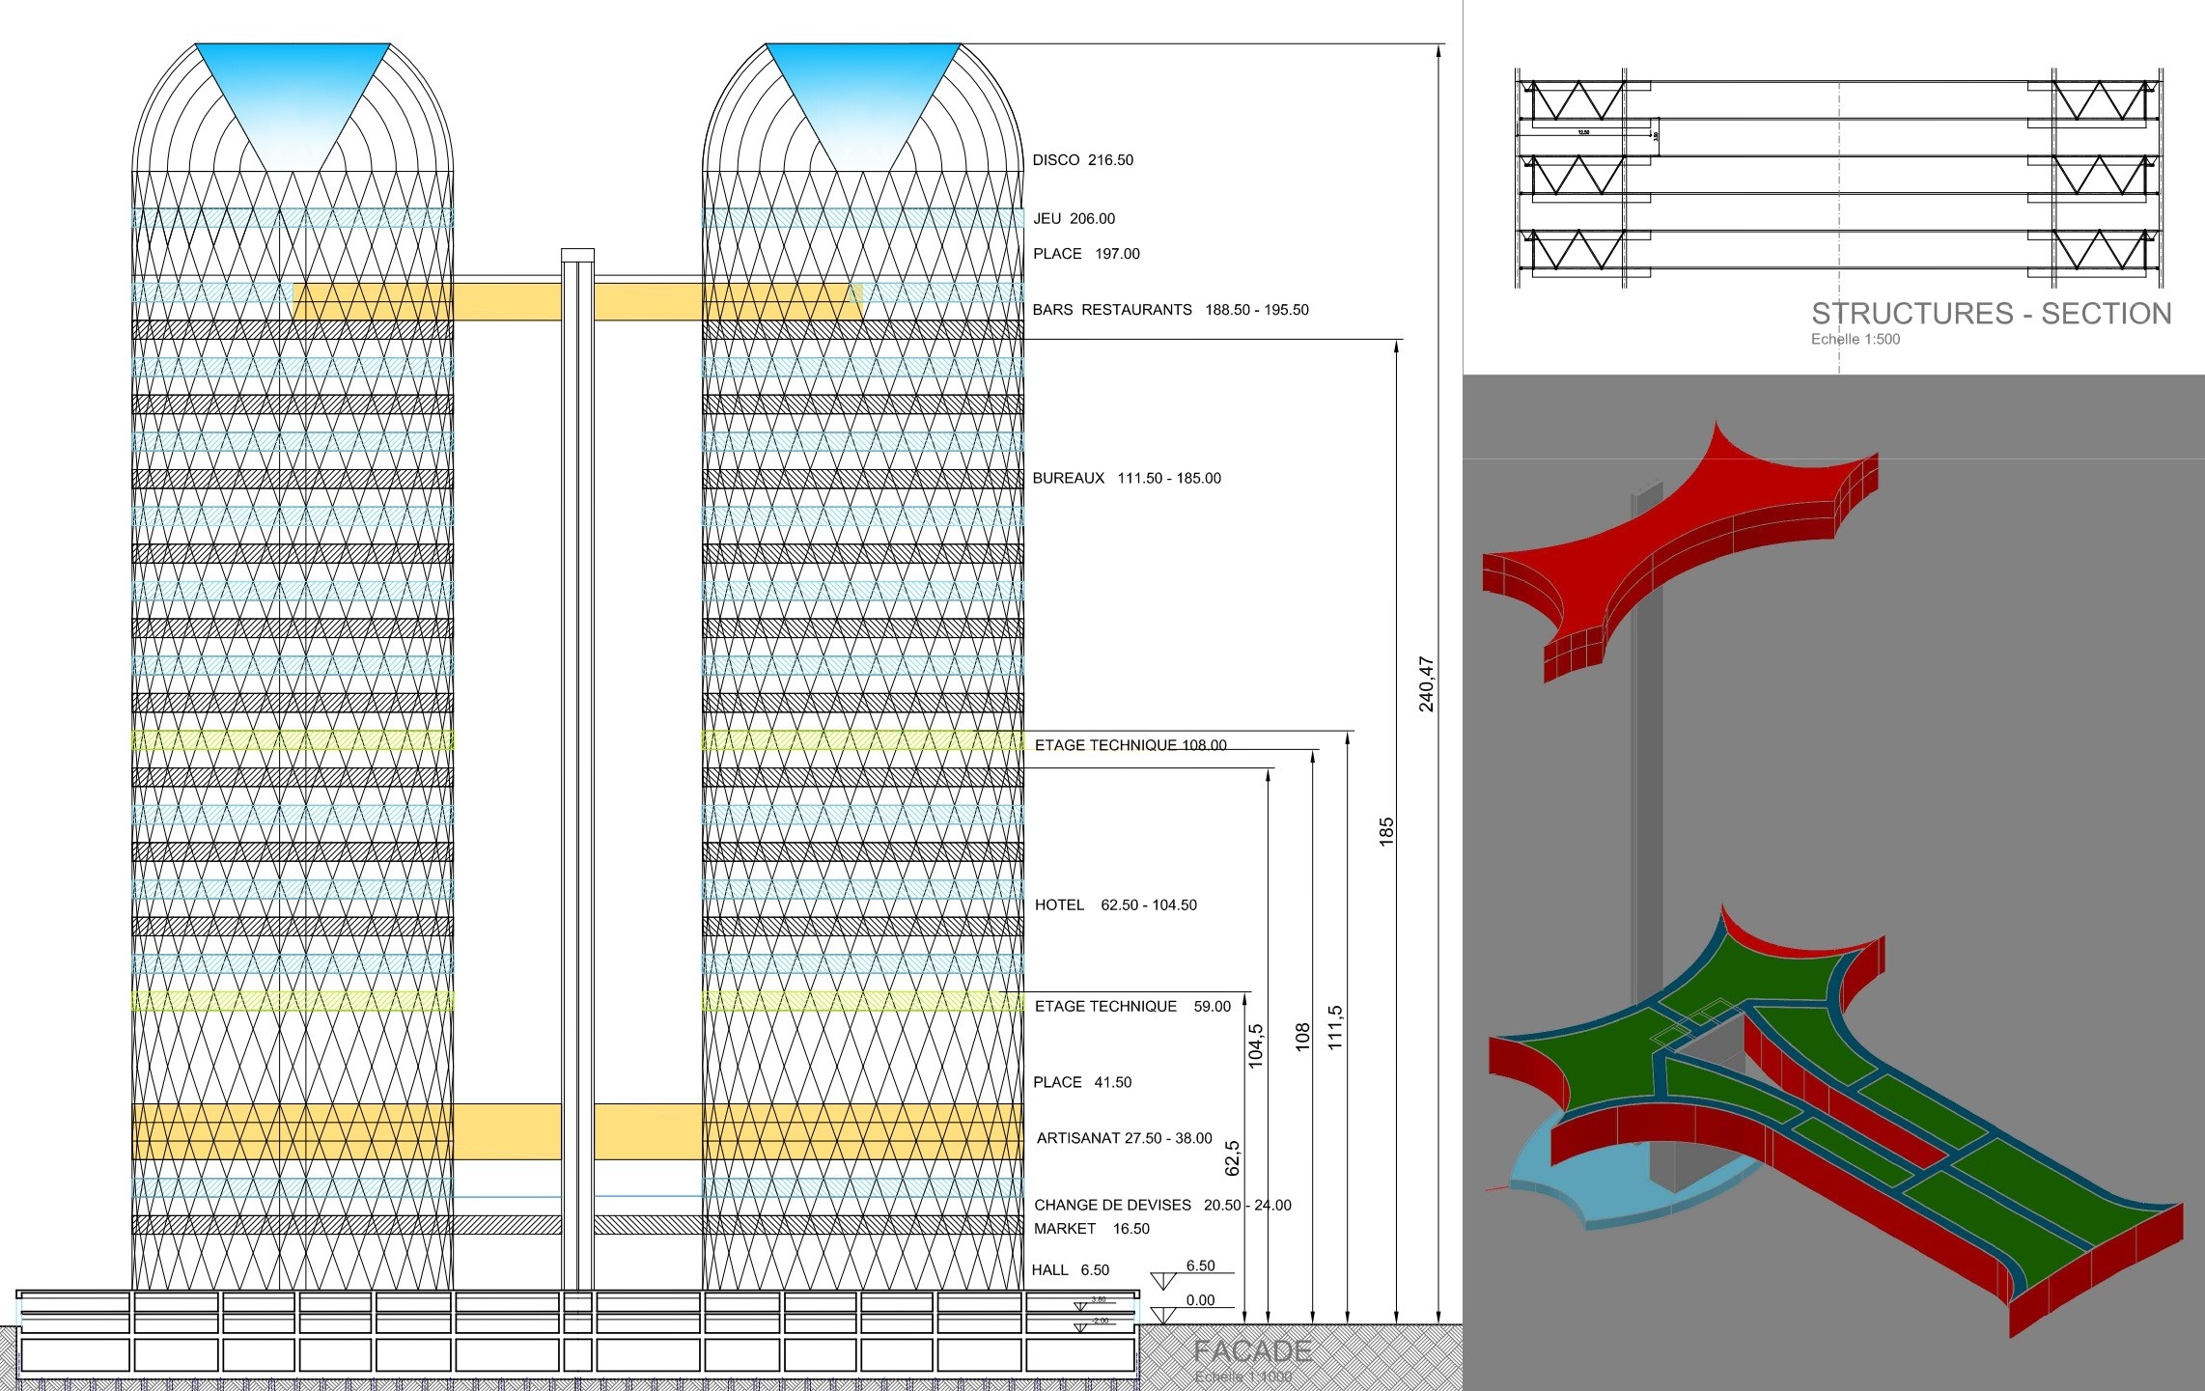Image resolution: width=2205 pixels, height=1391 pixels.
Task: Select the PLACE 197.00 level text
Action: pyautogui.click(x=1086, y=254)
